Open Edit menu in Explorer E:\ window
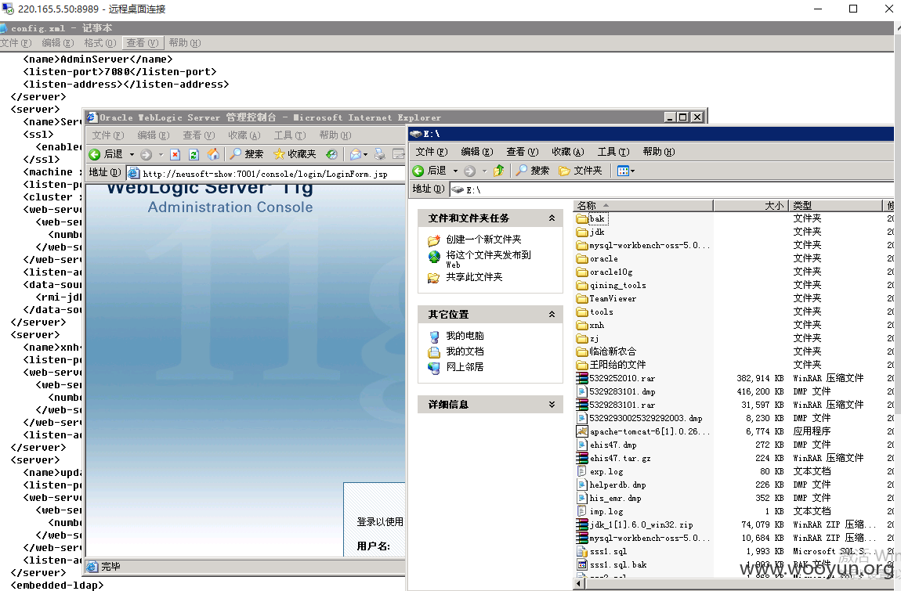 [x=477, y=152]
